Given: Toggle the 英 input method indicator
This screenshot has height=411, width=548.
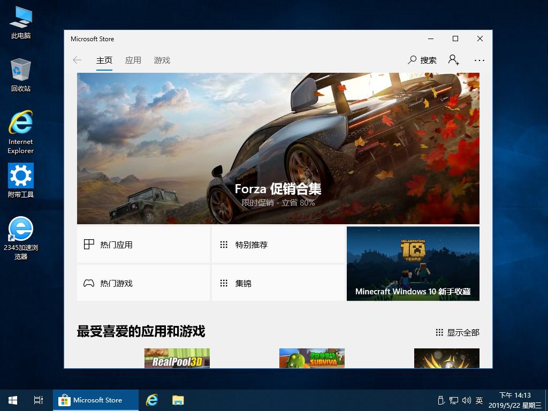Looking at the screenshot, I should tap(479, 400).
